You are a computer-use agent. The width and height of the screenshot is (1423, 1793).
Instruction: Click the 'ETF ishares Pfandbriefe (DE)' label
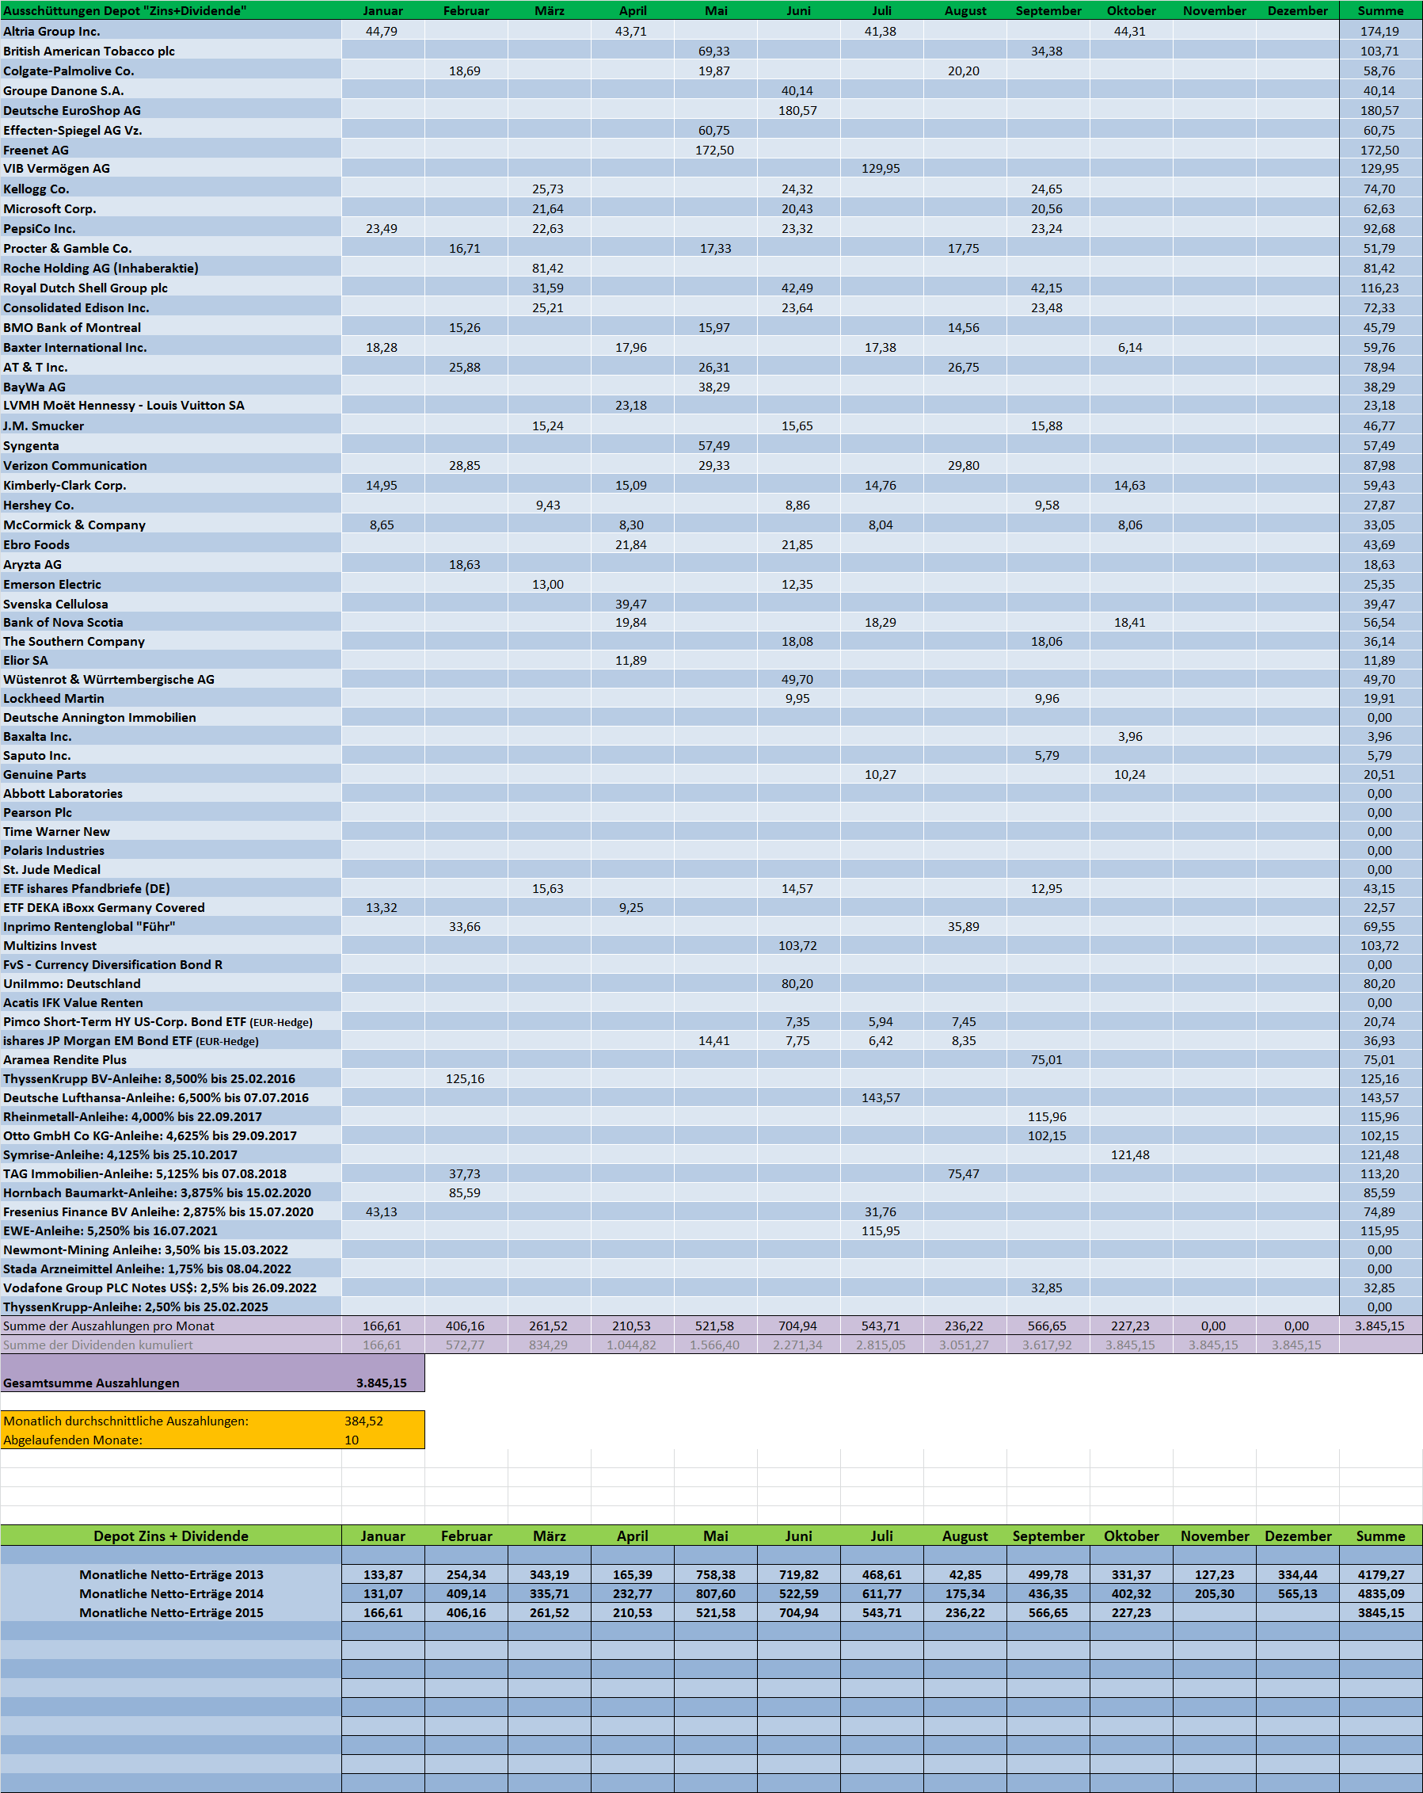click(x=86, y=889)
